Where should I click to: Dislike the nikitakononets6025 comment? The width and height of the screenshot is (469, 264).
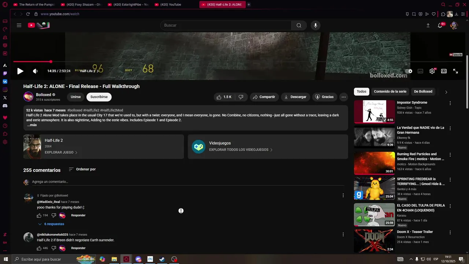tap(53, 248)
